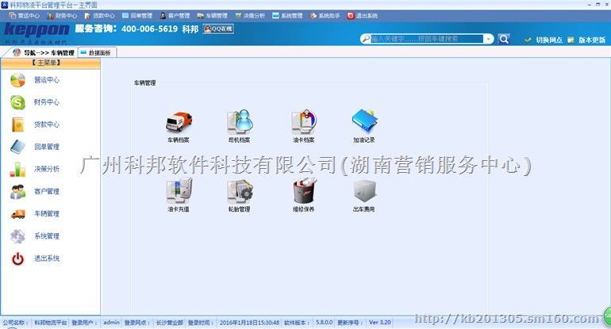Open 司机档案 driver records icon
Image resolution: width=611 pixels, height=329 pixels.
239,122
